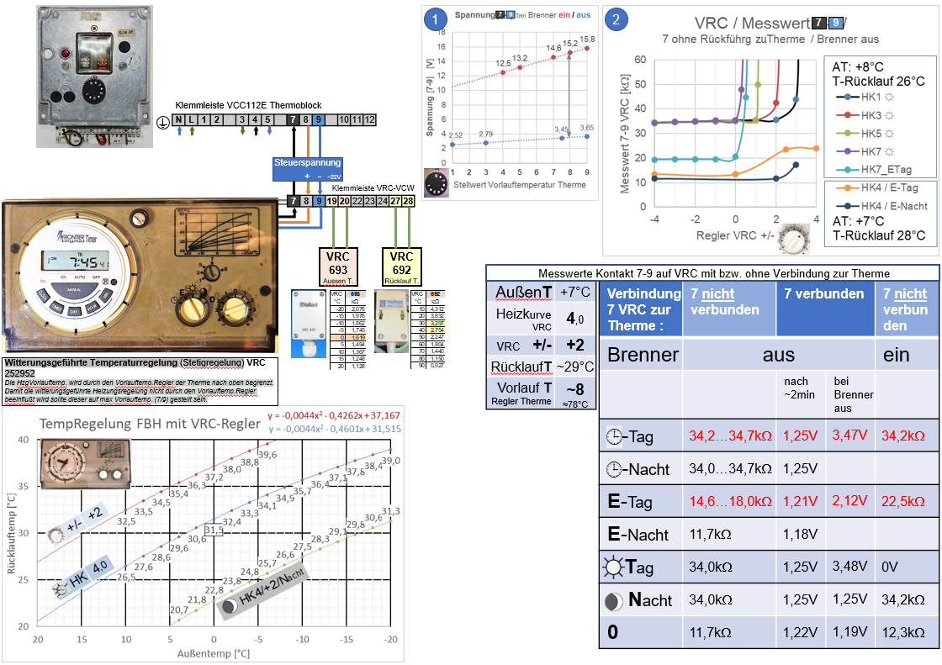Click the VRC 692 Rücklauf T. box
This screenshot has height=665, width=942.
click(401, 267)
